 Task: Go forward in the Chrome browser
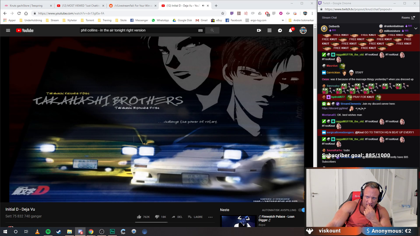coord(12,13)
